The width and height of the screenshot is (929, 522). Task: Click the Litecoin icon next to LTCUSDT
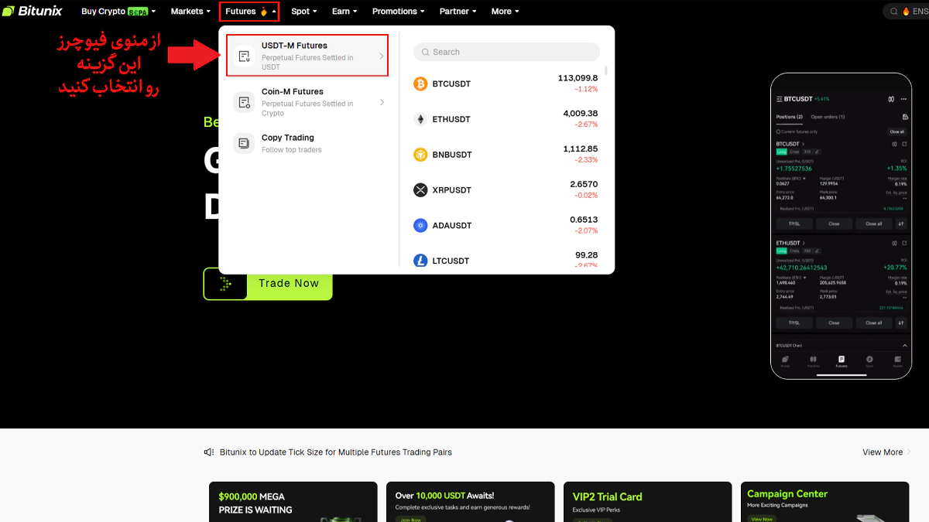pos(420,261)
